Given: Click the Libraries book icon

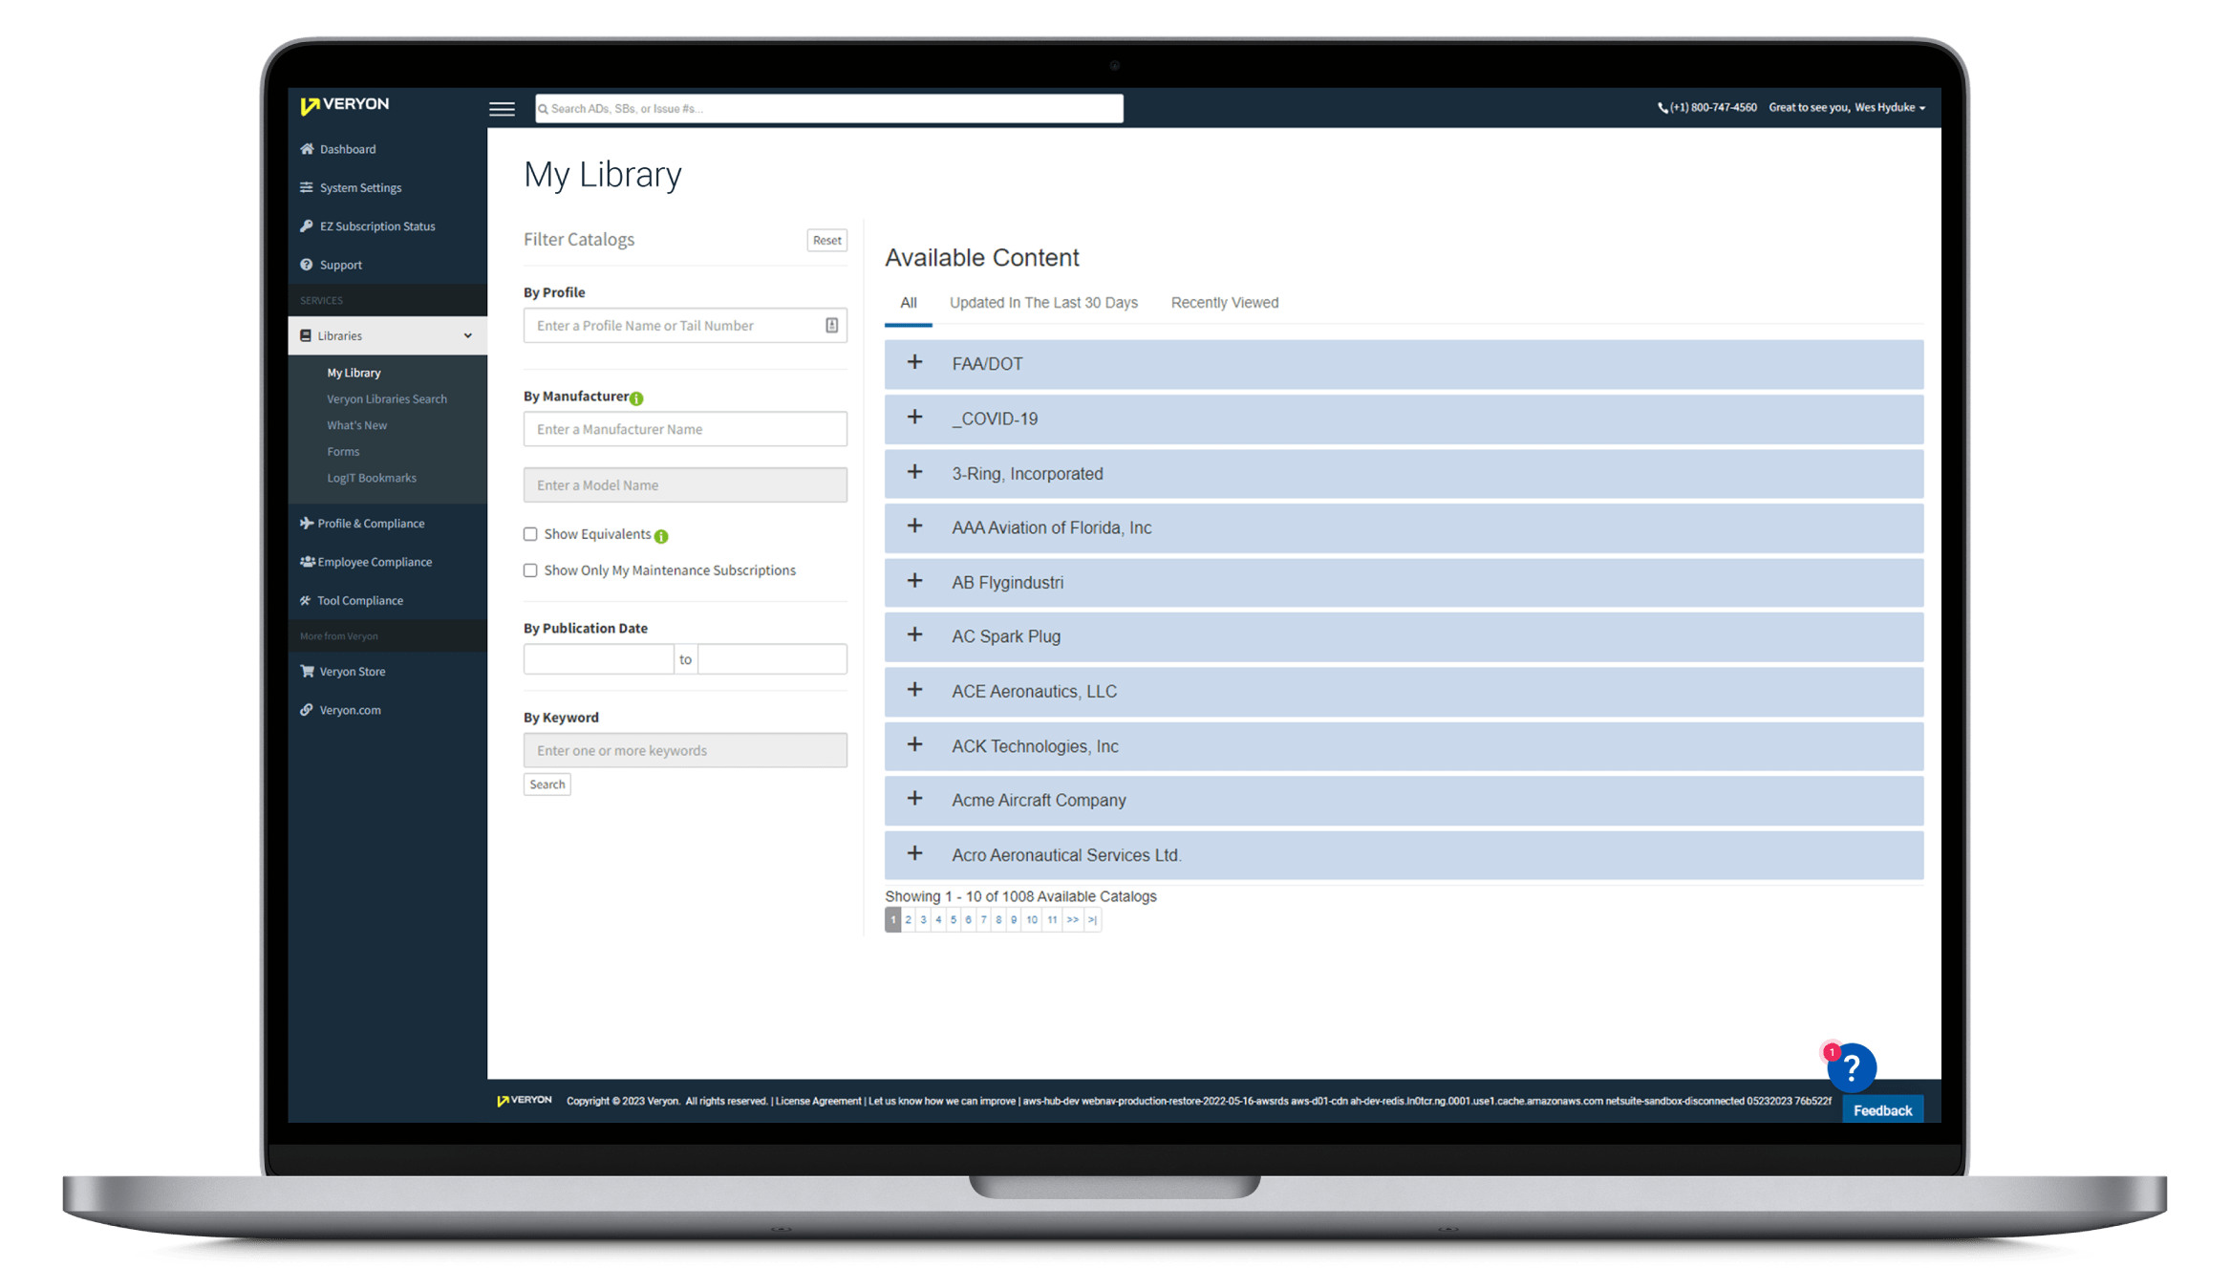Looking at the screenshot, I should click(306, 335).
